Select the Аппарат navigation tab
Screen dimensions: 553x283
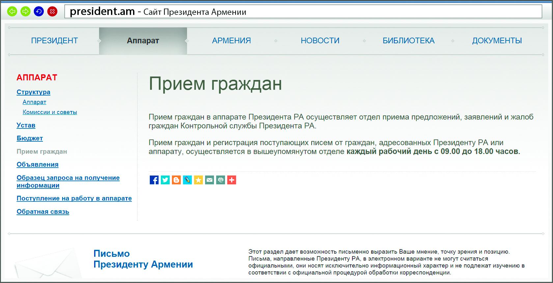(x=143, y=41)
